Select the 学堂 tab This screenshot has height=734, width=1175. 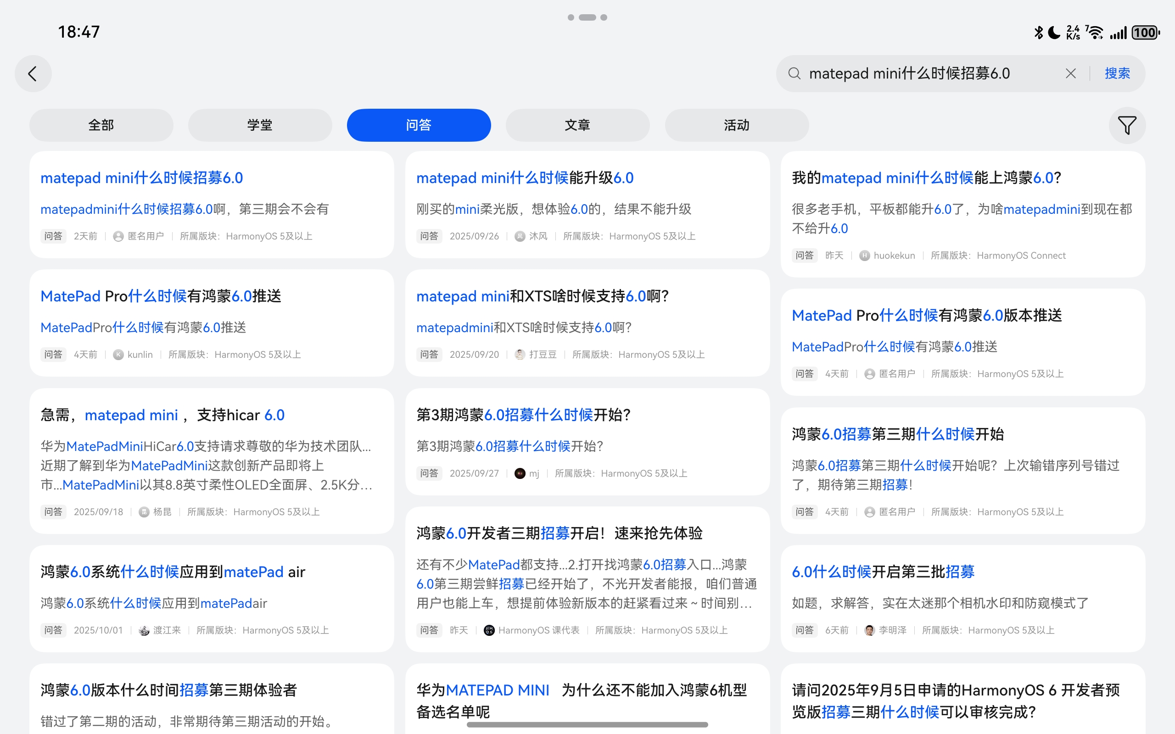click(x=260, y=125)
